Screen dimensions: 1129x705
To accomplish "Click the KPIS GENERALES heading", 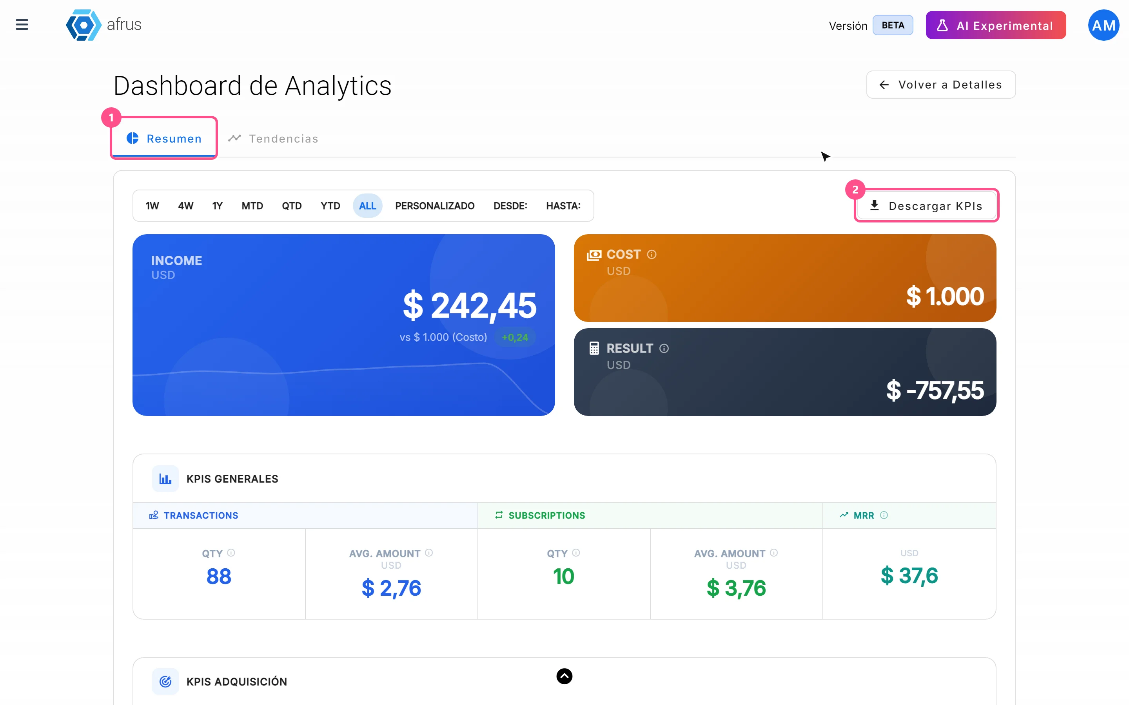I will pos(232,479).
